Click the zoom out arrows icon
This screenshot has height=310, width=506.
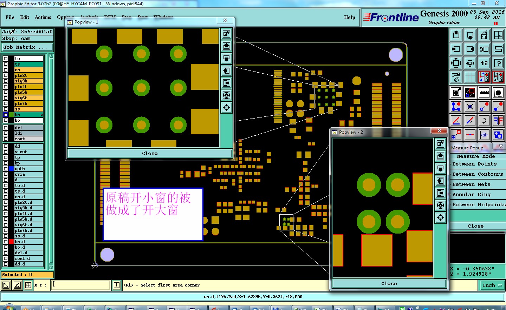[456, 63]
